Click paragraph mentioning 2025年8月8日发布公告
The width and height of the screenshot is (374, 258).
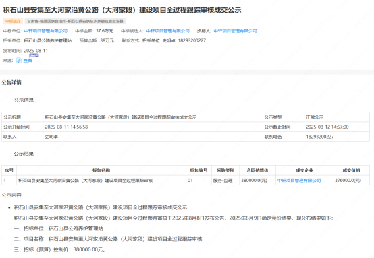(x=173, y=218)
